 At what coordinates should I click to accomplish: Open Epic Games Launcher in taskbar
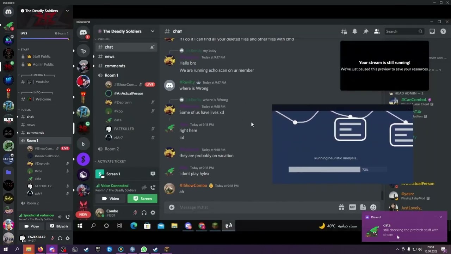pyautogui.click(x=98, y=249)
